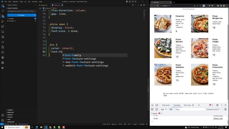Open Source Control panel more actions ellipsis
The width and height of the screenshot is (229, 129).
tap(35, 5)
